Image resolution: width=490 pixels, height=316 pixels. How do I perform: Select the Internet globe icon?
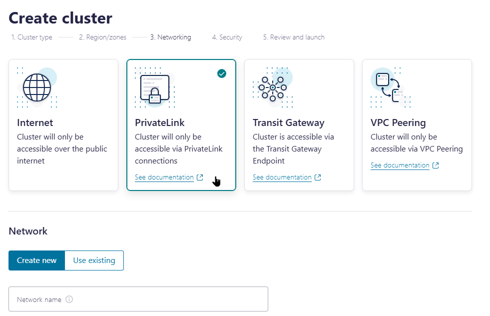point(37,87)
